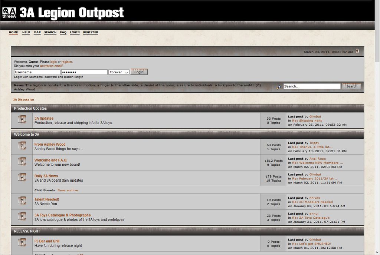Open the Talent Needed! board

click(x=46, y=199)
